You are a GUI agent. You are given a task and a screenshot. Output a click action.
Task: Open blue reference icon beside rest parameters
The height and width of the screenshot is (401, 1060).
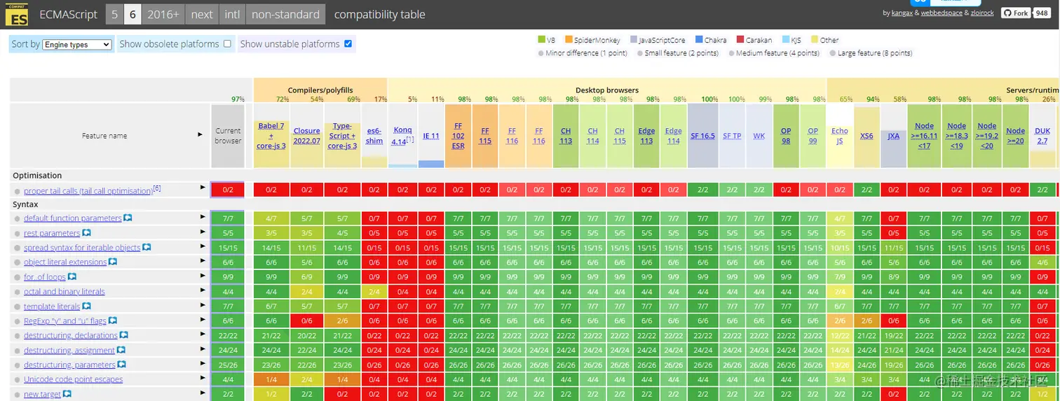(86, 233)
